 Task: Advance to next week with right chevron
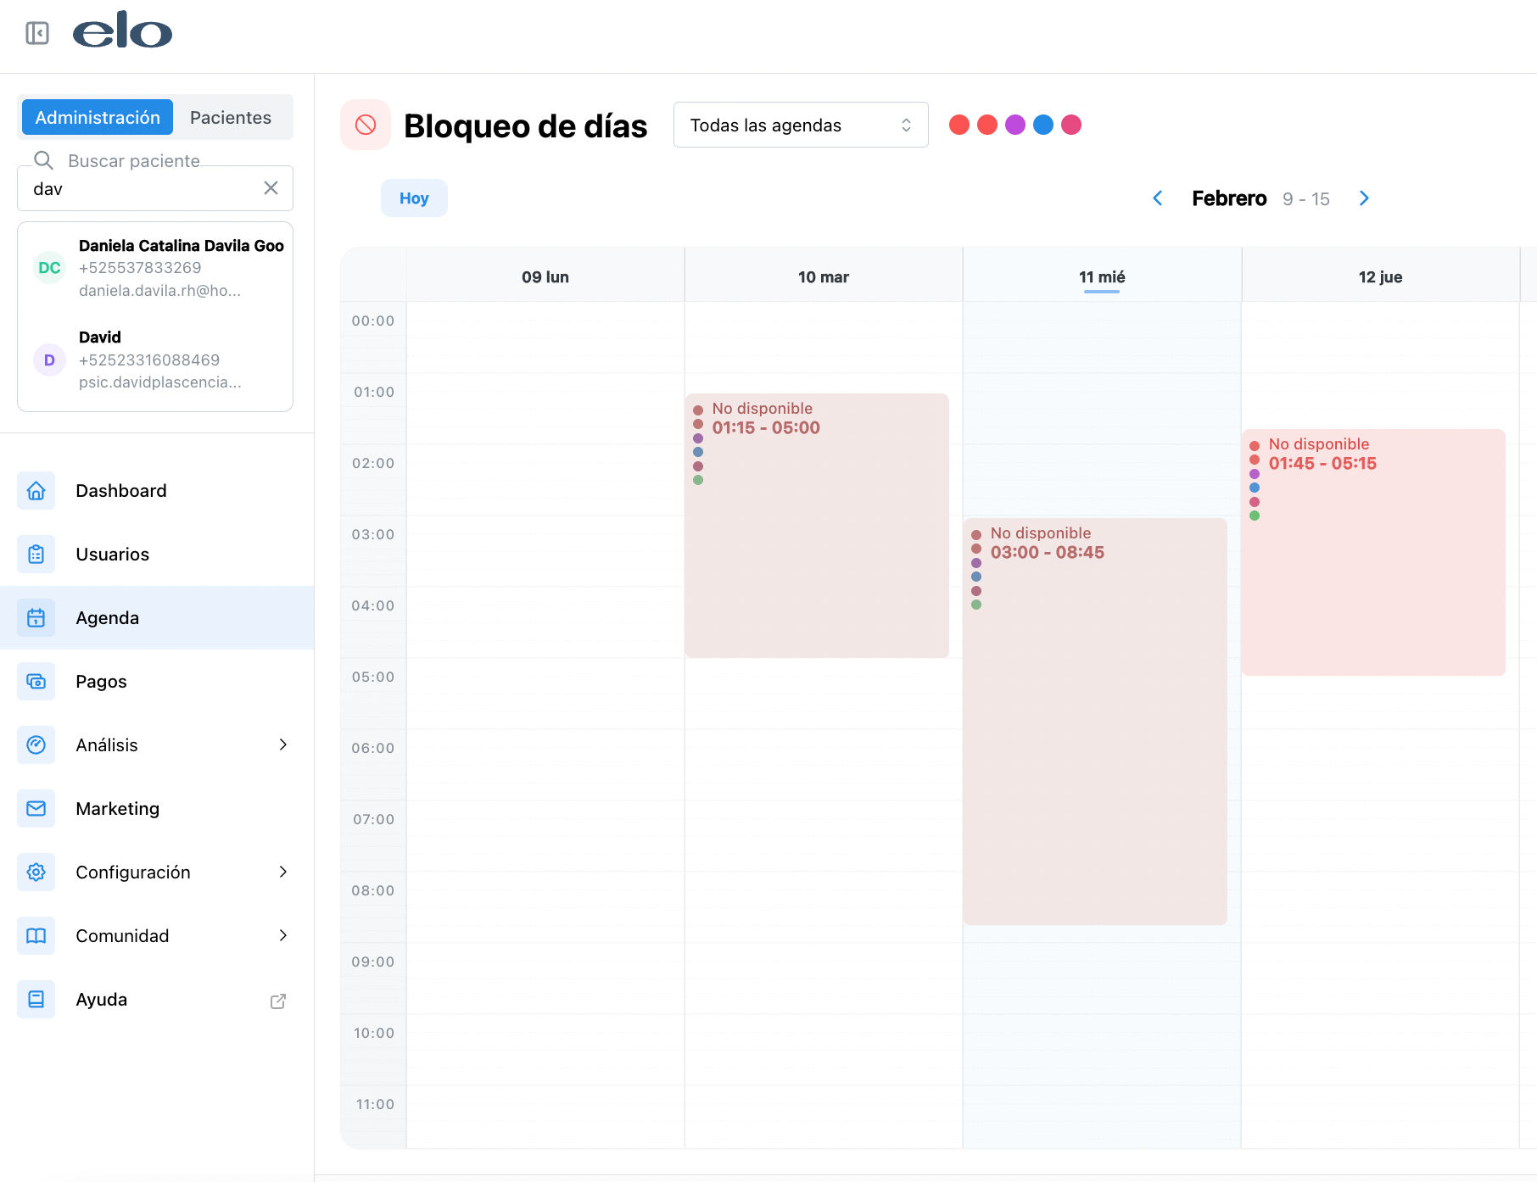click(1364, 198)
